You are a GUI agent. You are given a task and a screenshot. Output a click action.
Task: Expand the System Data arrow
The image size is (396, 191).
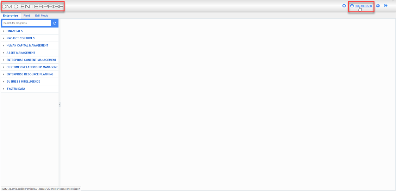pyautogui.click(x=3, y=89)
